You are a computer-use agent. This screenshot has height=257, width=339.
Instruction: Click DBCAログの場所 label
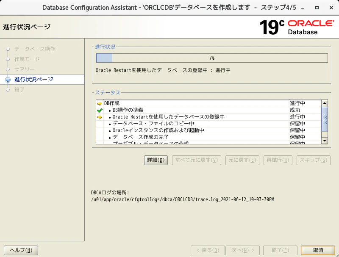tap(110, 193)
